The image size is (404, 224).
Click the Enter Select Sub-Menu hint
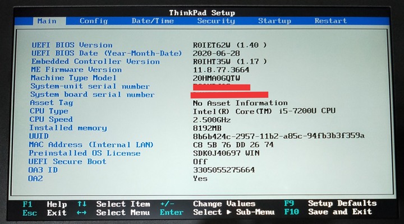click(x=217, y=212)
